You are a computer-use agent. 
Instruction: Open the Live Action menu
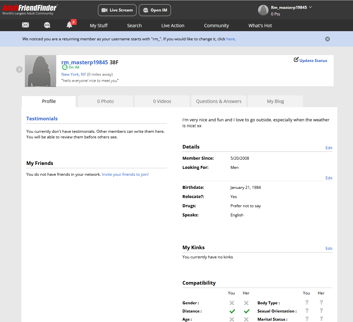[x=173, y=26]
